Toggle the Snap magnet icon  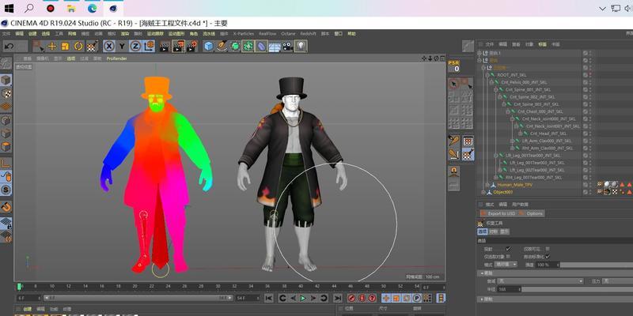[x=6, y=207]
